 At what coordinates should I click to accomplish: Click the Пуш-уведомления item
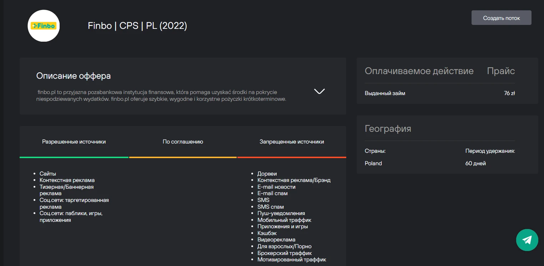[281, 213]
